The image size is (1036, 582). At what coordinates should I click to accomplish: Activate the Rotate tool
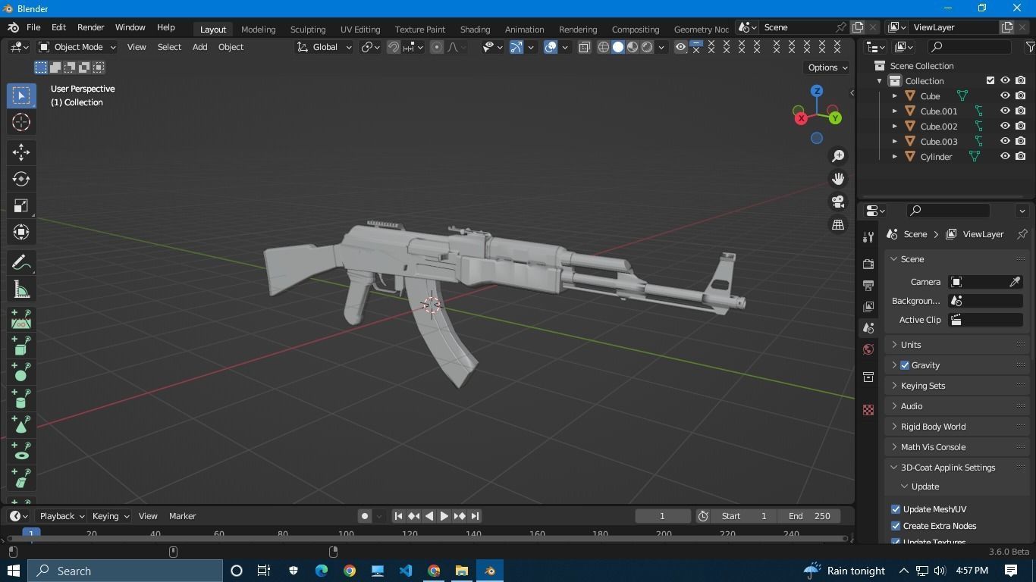pyautogui.click(x=20, y=179)
